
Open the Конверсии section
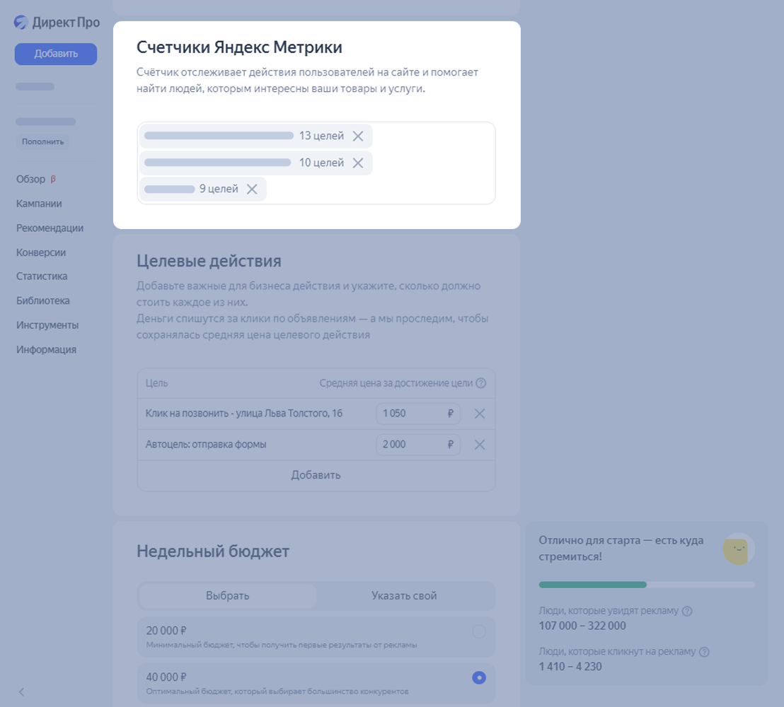coord(41,253)
